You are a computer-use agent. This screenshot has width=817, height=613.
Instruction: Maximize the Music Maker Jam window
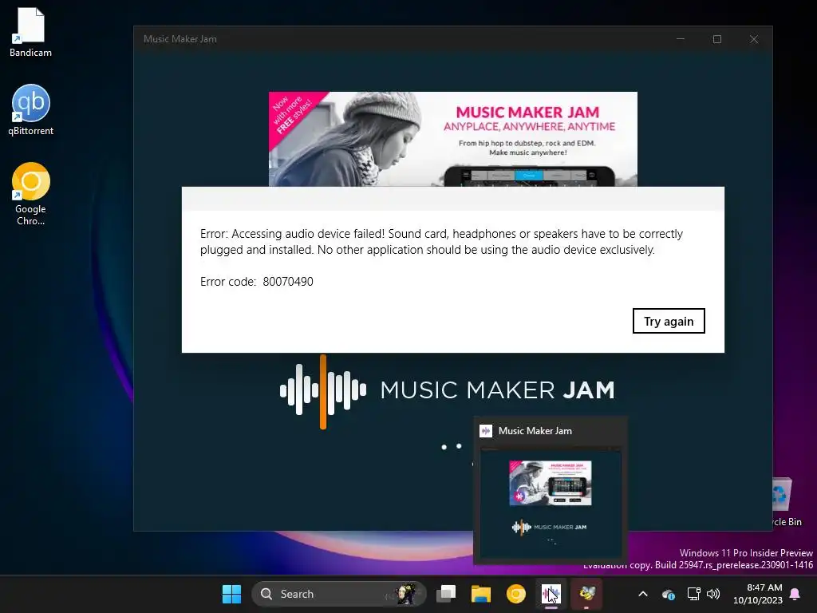tap(717, 39)
